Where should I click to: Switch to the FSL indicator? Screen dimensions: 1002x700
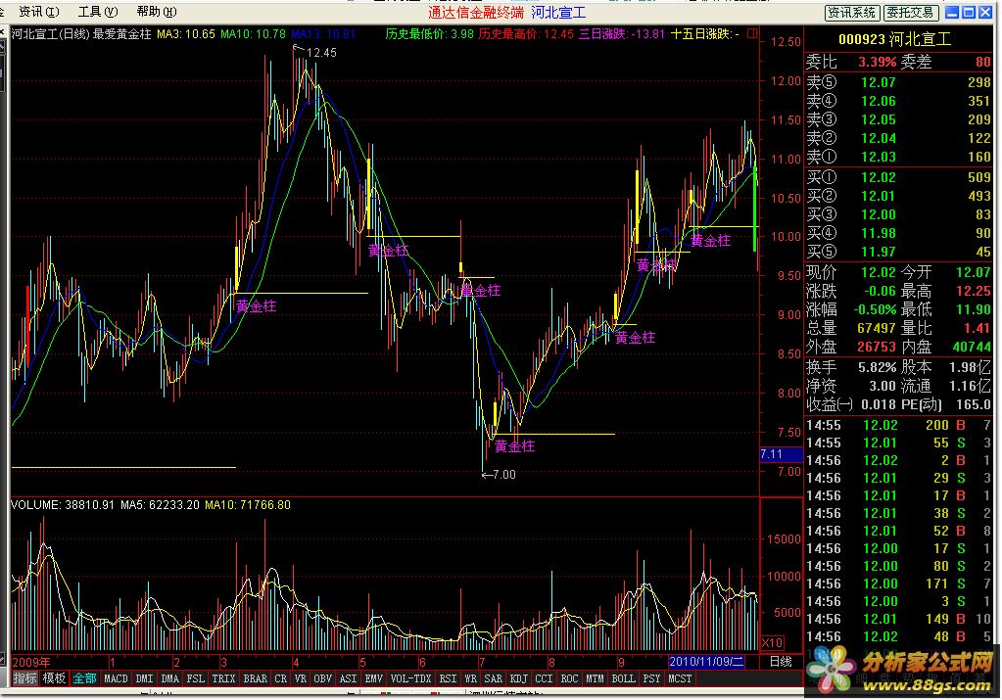click(196, 678)
